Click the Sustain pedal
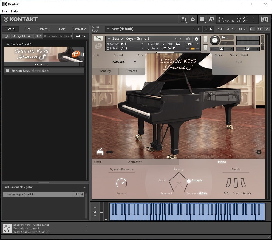 (243, 183)
